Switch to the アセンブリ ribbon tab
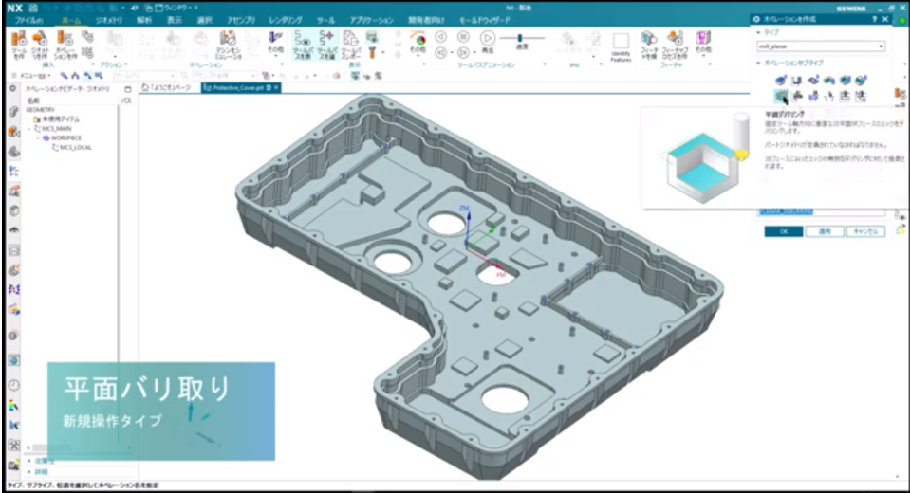Viewport: 910px width, 493px height. coord(241,20)
